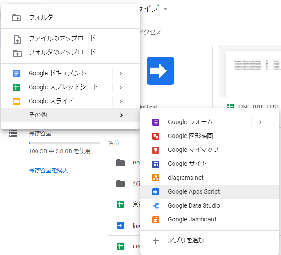Click 100 GB 中 2.8 GB を使用 text

click(60, 151)
